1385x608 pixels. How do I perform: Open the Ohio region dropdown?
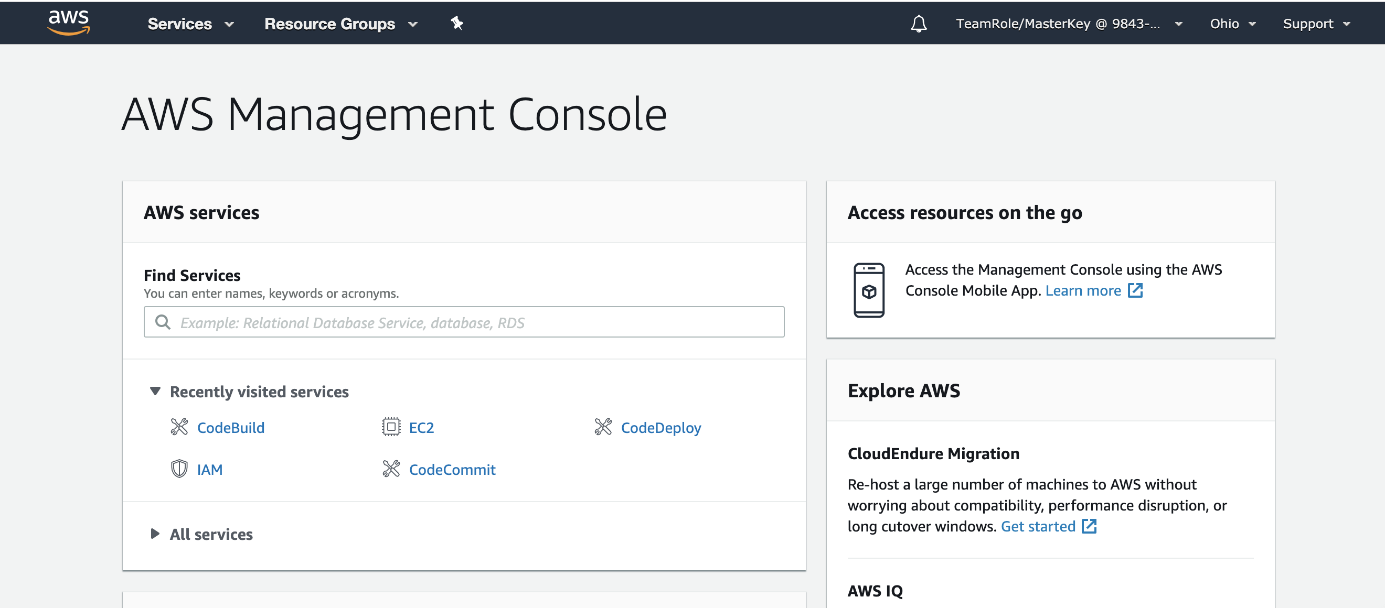point(1232,24)
